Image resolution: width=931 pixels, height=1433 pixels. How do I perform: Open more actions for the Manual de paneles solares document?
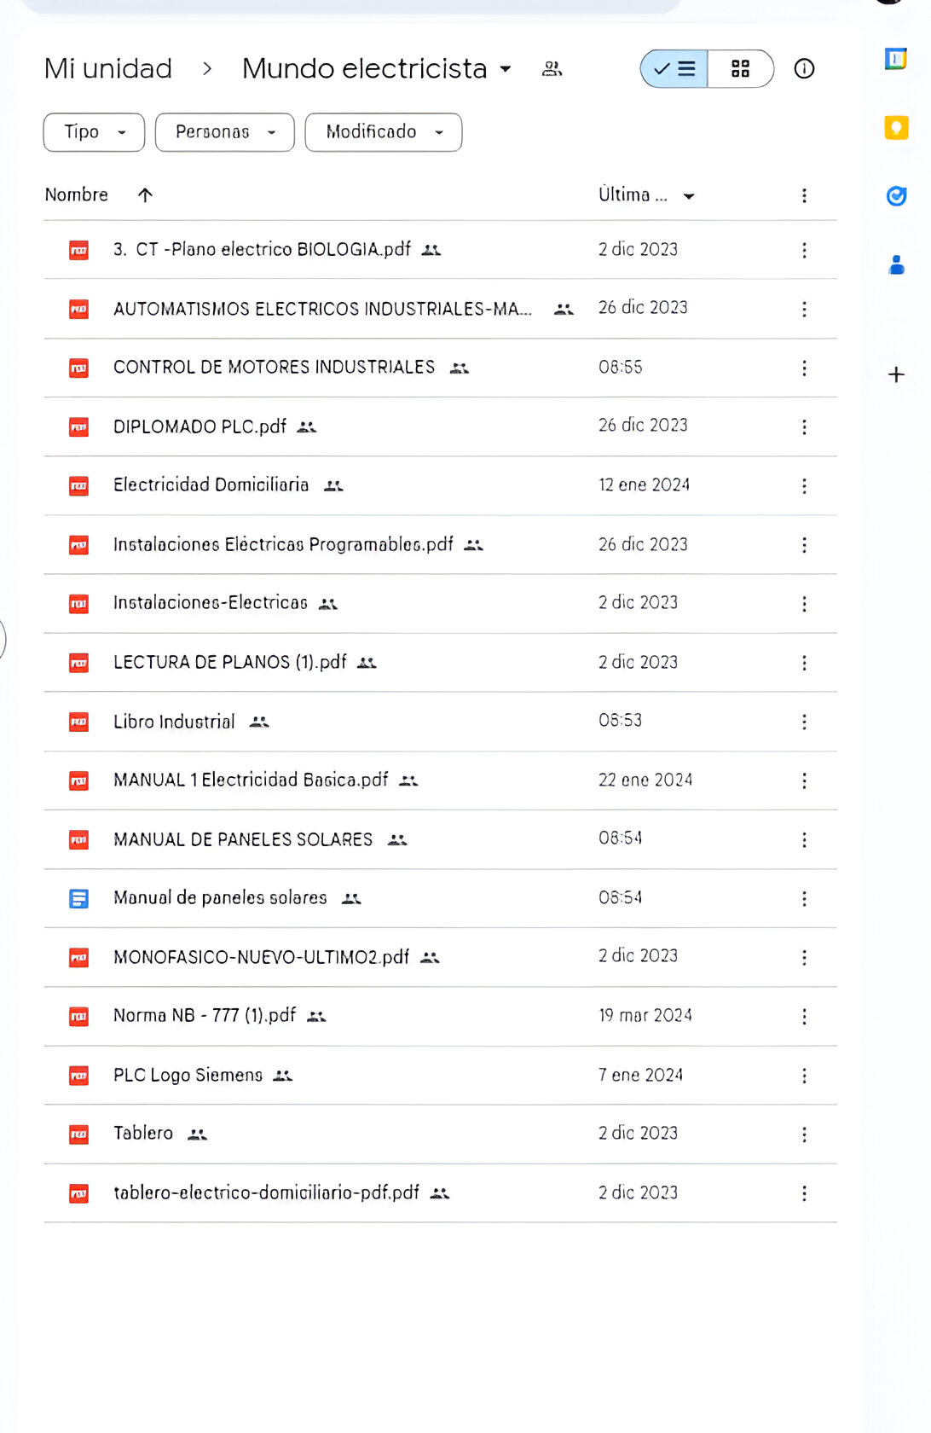point(804,898)
